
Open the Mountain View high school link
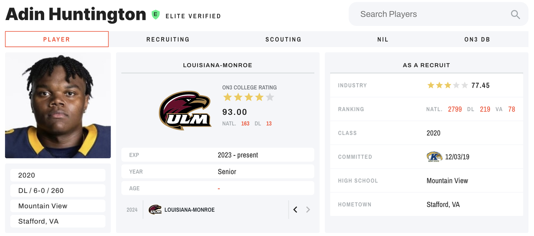(x=447, y=181)
